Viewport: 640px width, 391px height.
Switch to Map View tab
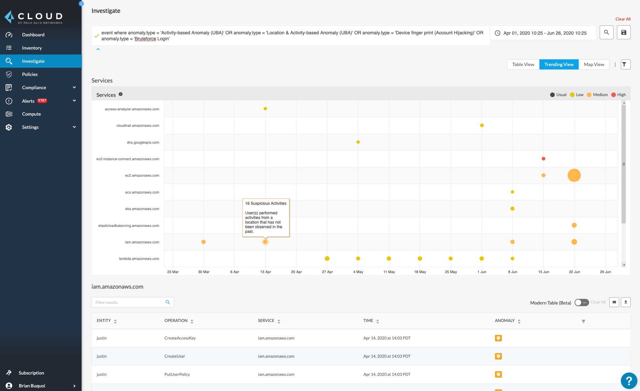pos(593,64)
